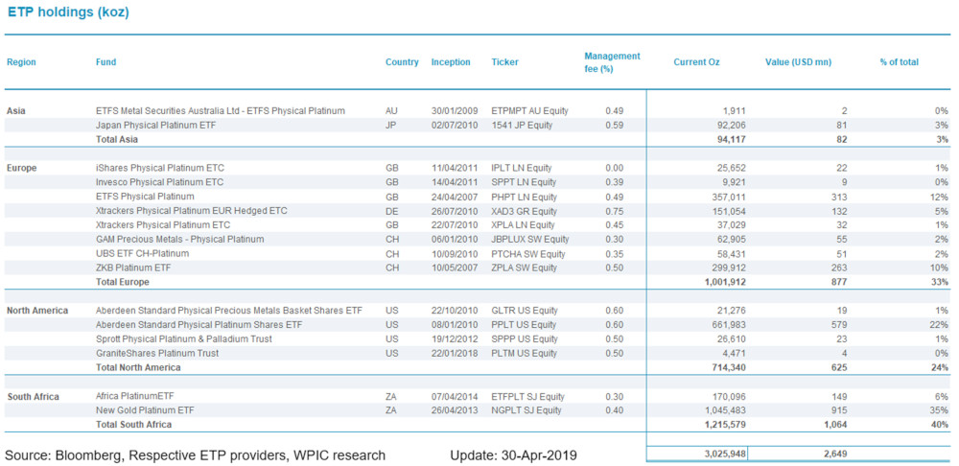959x466 pixels.
Task: Click country code AU in ETFS Australia row
Action: pos(391,111)
